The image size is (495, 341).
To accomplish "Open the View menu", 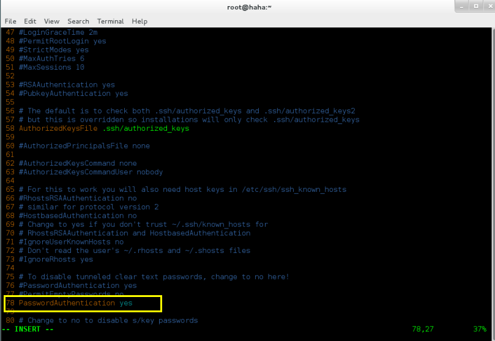I will pos(51,21).
